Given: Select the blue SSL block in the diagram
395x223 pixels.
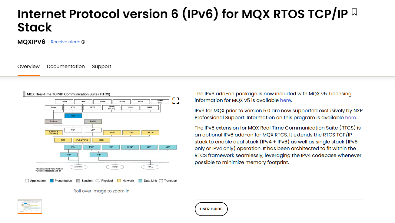Looking at the screenshot, I should click(x=73, y=116).
